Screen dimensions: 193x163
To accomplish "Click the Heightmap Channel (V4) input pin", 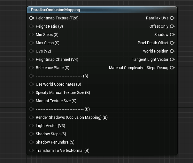I will (x=31, y=60).
